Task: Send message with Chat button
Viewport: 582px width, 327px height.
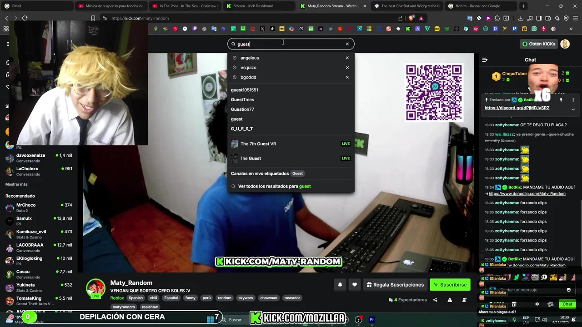Action: point(567,304)
